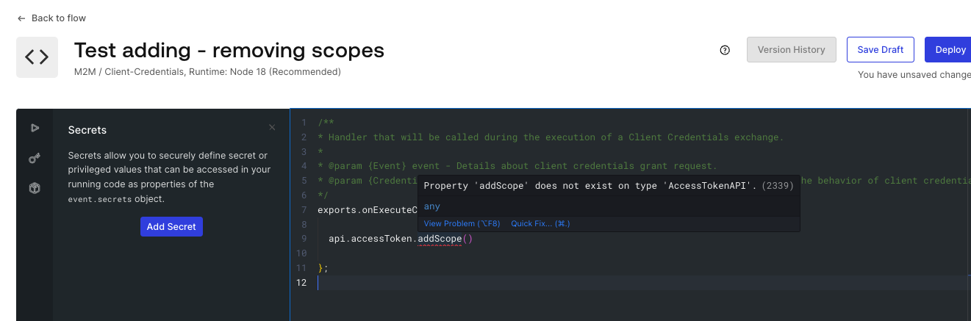Deploy the action
This screenshot has width=971, height=321.
tap(949, 50)
